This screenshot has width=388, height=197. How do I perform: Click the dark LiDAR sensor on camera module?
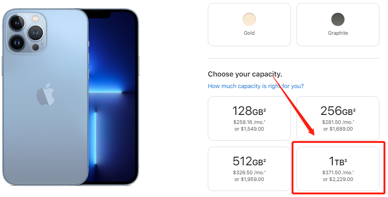tap(36, 47)
